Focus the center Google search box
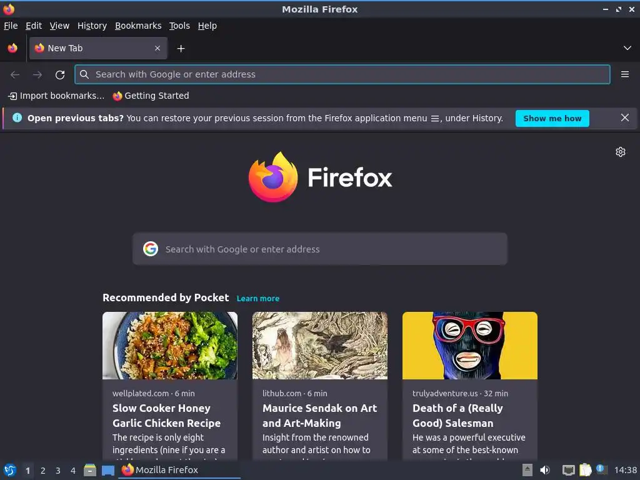 click(x=319, y=249)
